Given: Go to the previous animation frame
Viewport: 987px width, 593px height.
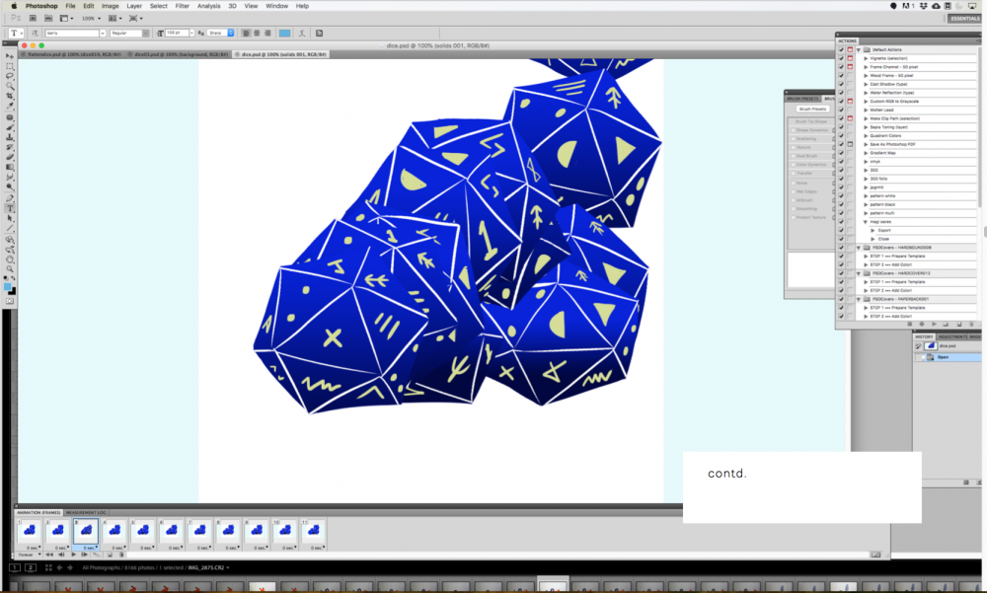Looking at the screenshot, I should pos(61,555).
